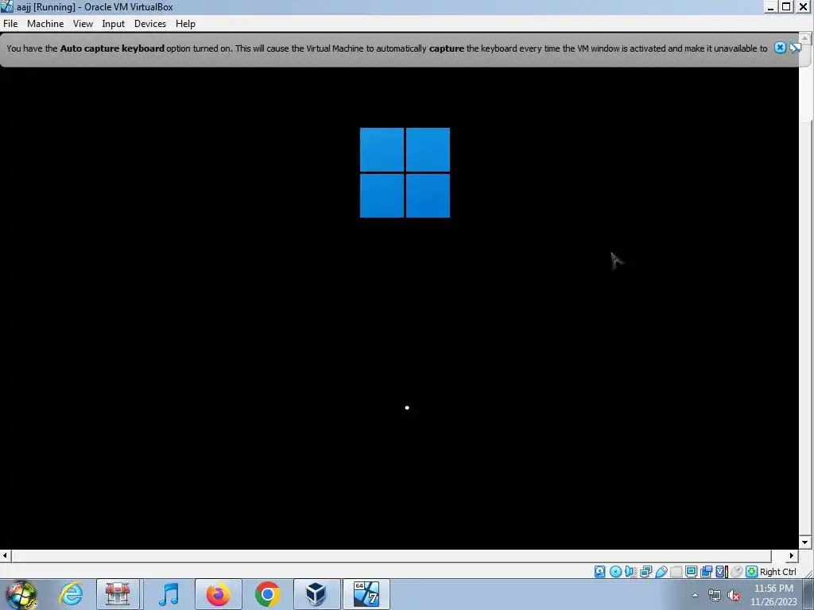Click the greyed shared folders status icon
Image resolution: width=814 pixels, height=610 pixels.
[676, 572]
